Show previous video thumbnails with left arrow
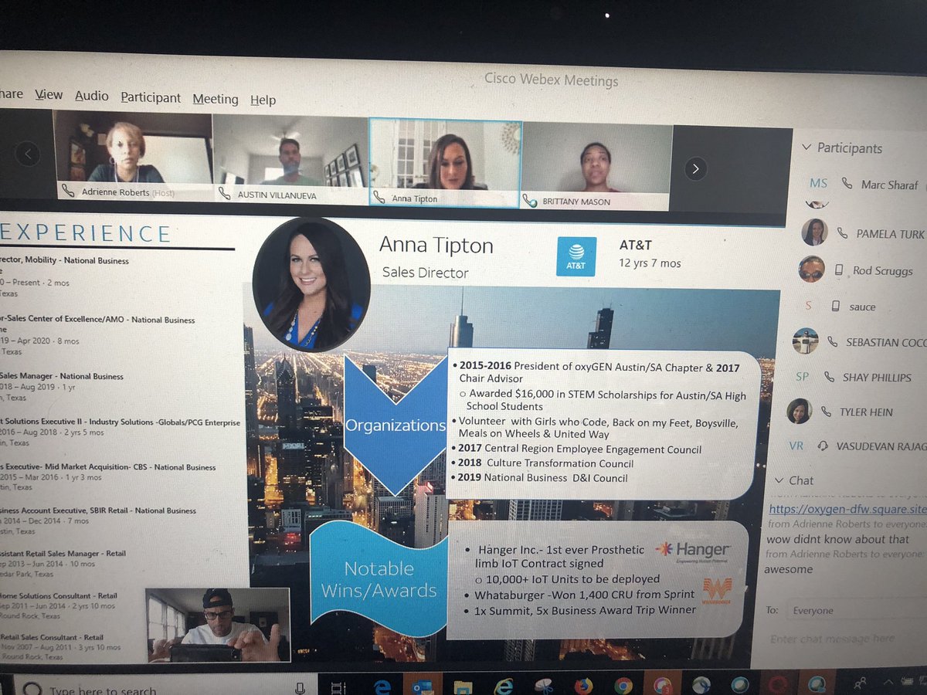 pyautogui.click(x=28, y=153)
